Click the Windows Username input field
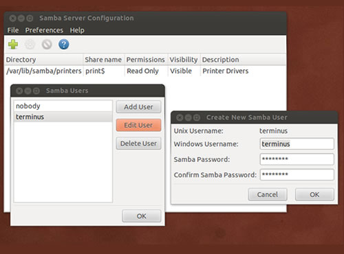The width and height of the screenshot is (344, 254). [x=297, y=144]
